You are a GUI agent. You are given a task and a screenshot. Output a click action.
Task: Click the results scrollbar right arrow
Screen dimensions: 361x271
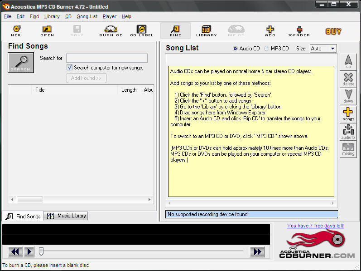click(x=149, y=199)
